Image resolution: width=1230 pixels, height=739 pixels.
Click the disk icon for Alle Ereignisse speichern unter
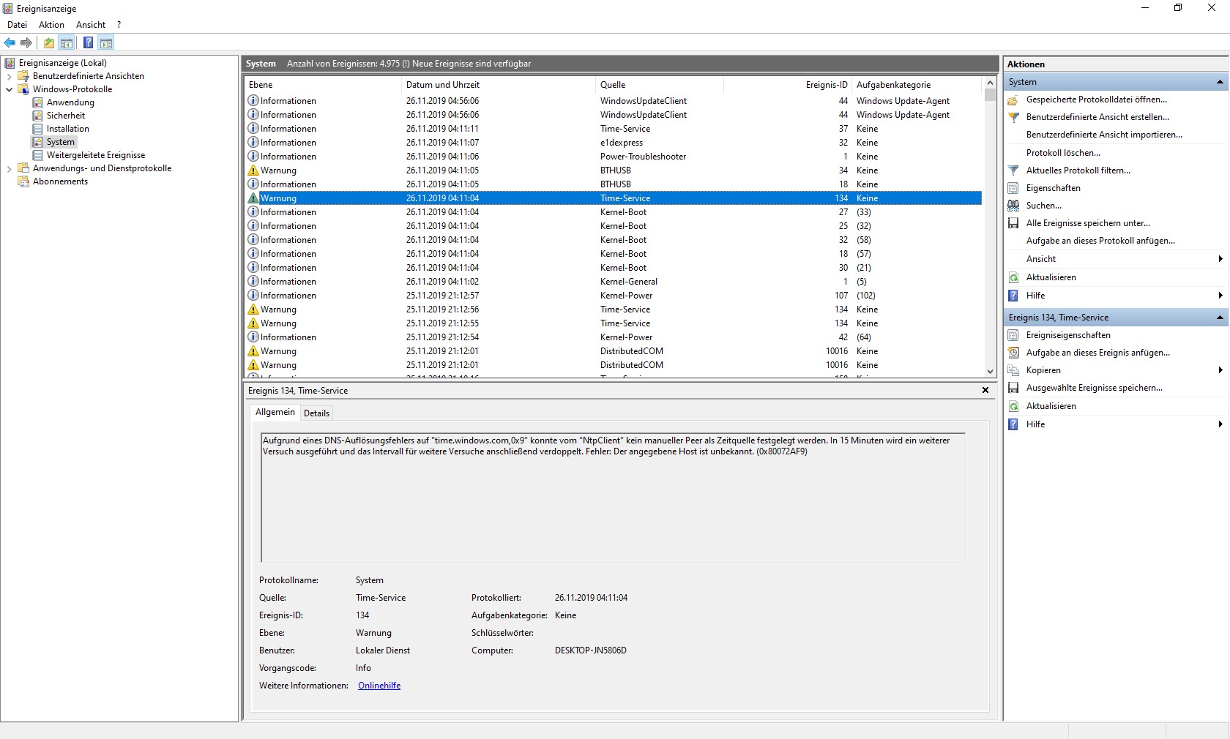coord(1013,223)
